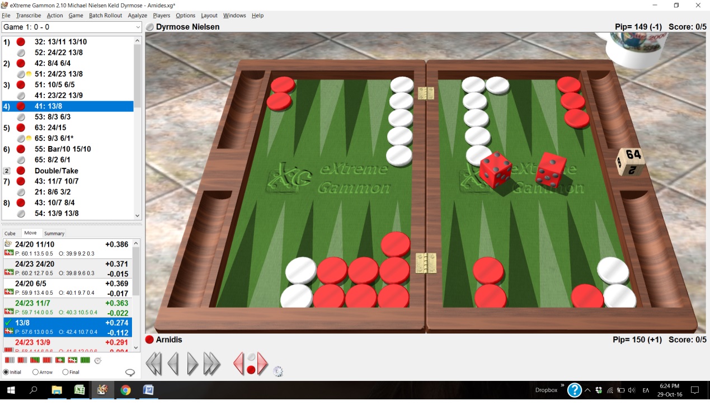Click the right red die on the board

(551, 169)
